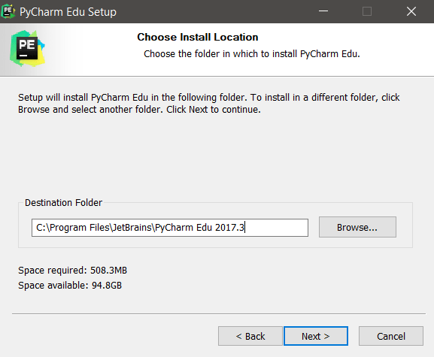The height and width of the screenshot is (357, 434).
Task: Click the 'PyCharm Edu Setup' title text
Action: point(68,12)
